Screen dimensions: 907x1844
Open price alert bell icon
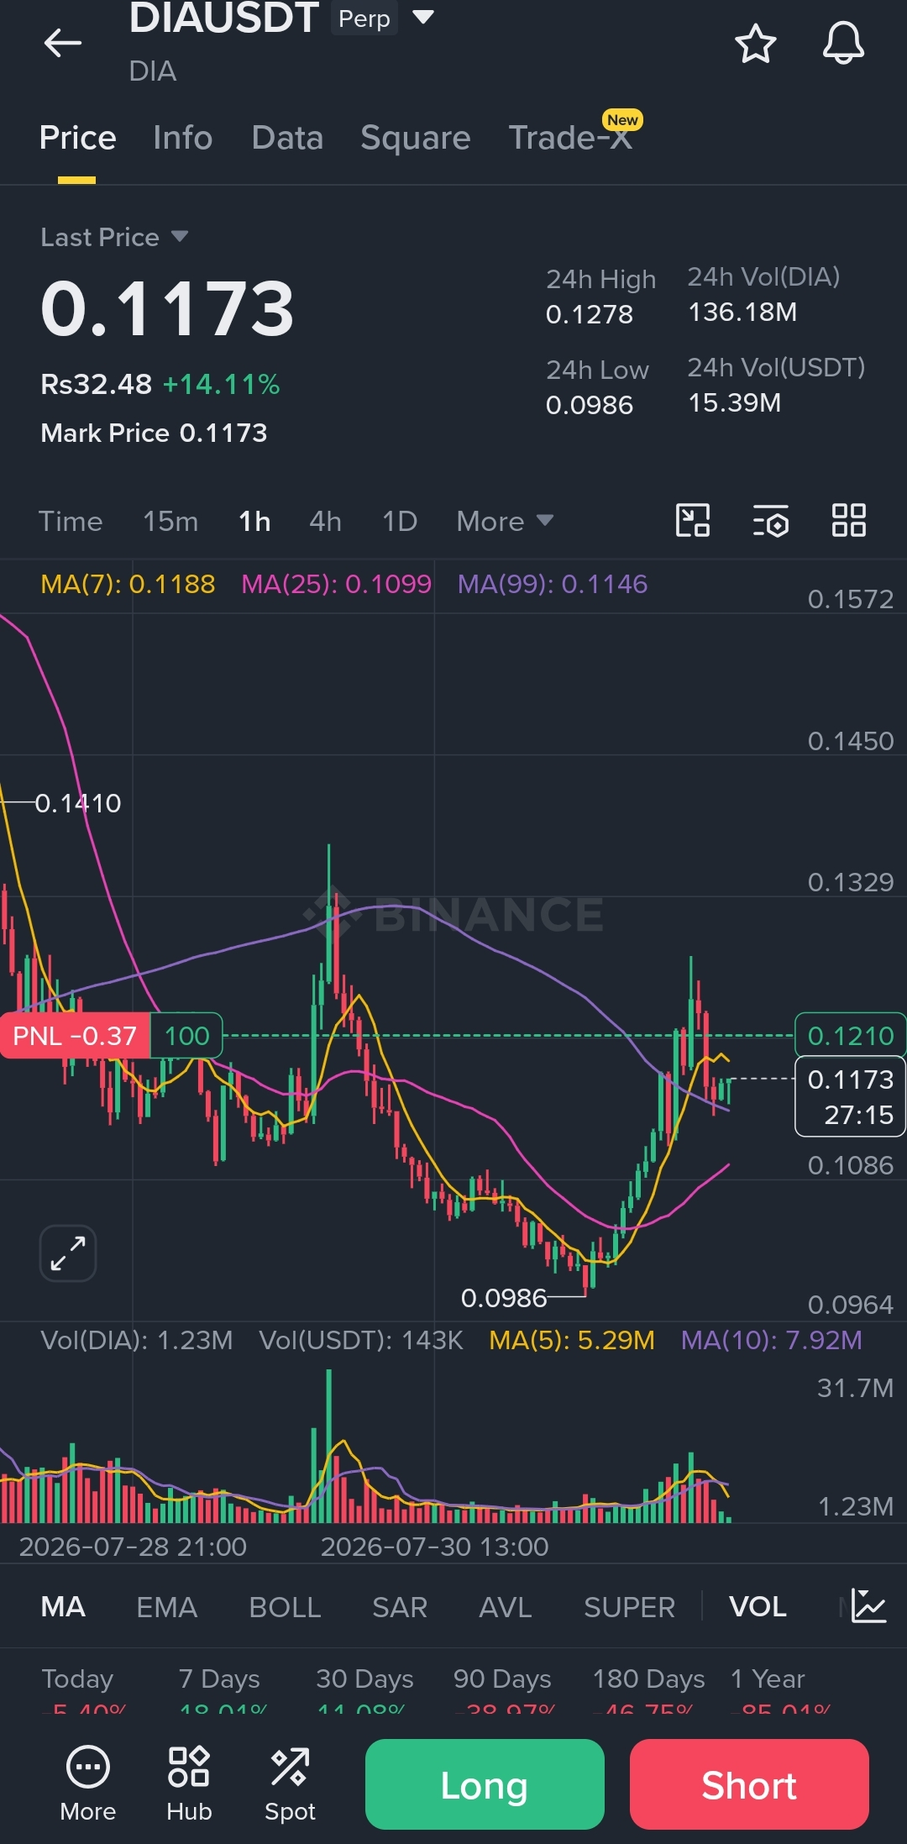(843, 44)
